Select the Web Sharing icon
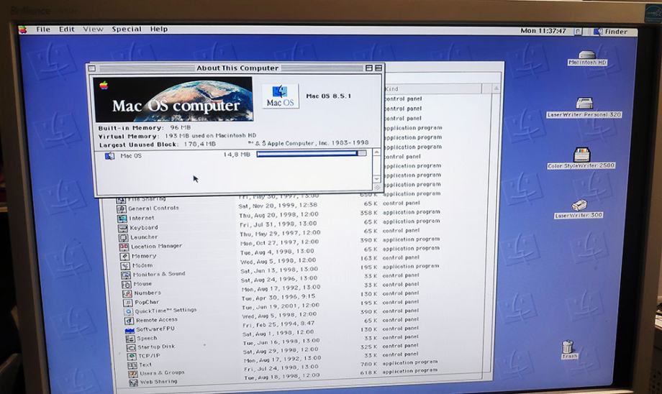This screenshot has height=394, width=662. [133, 382]
